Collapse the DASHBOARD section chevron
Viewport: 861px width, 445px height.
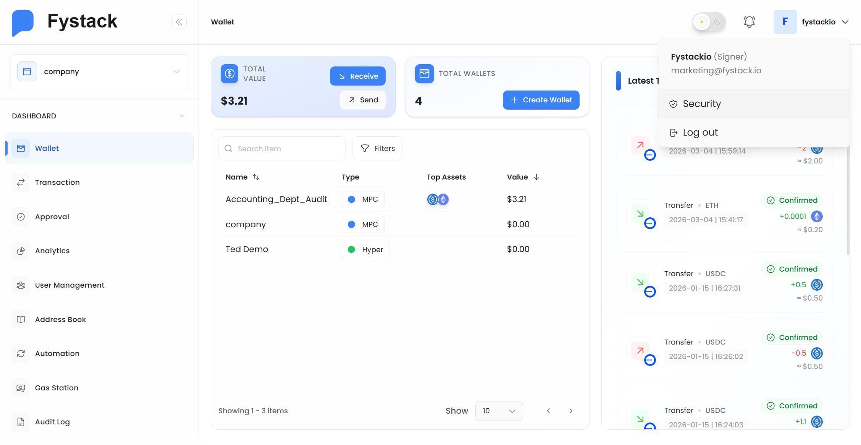pos(182,116)
